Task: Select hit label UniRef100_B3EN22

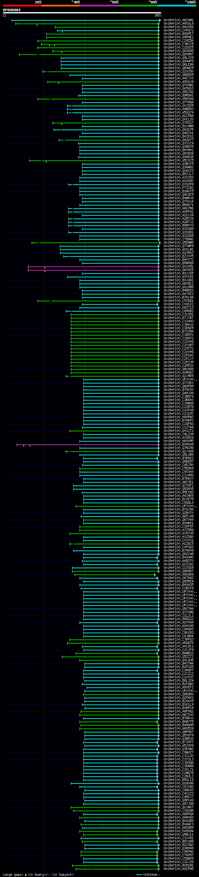Action: pos(178,458)
